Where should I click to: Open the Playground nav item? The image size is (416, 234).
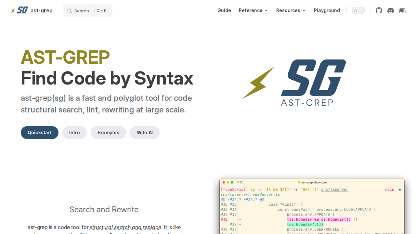327,10
